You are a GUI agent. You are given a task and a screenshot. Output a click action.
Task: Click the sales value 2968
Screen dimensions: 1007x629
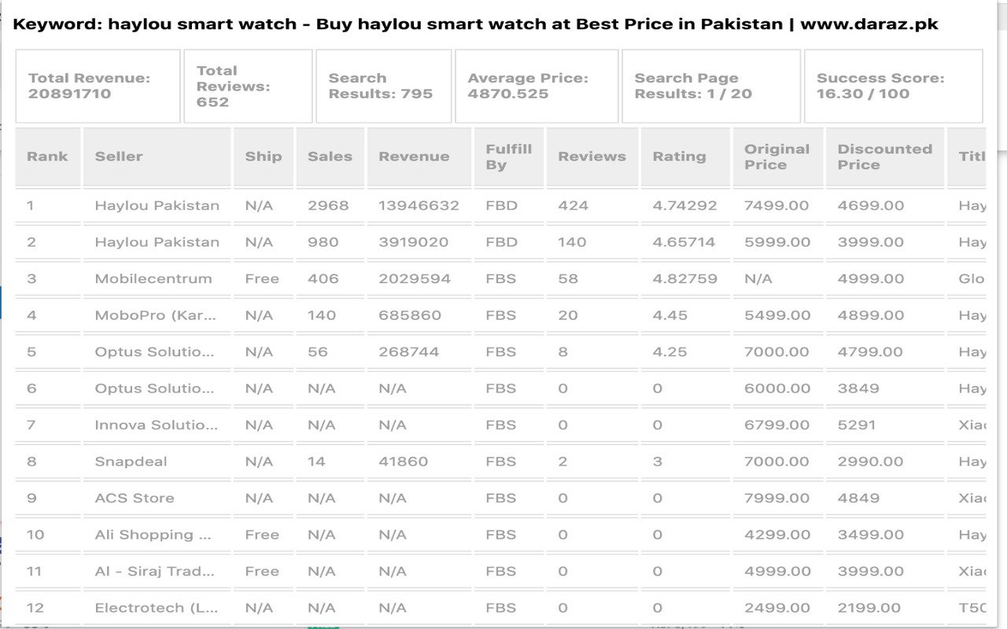pos(328,206)
